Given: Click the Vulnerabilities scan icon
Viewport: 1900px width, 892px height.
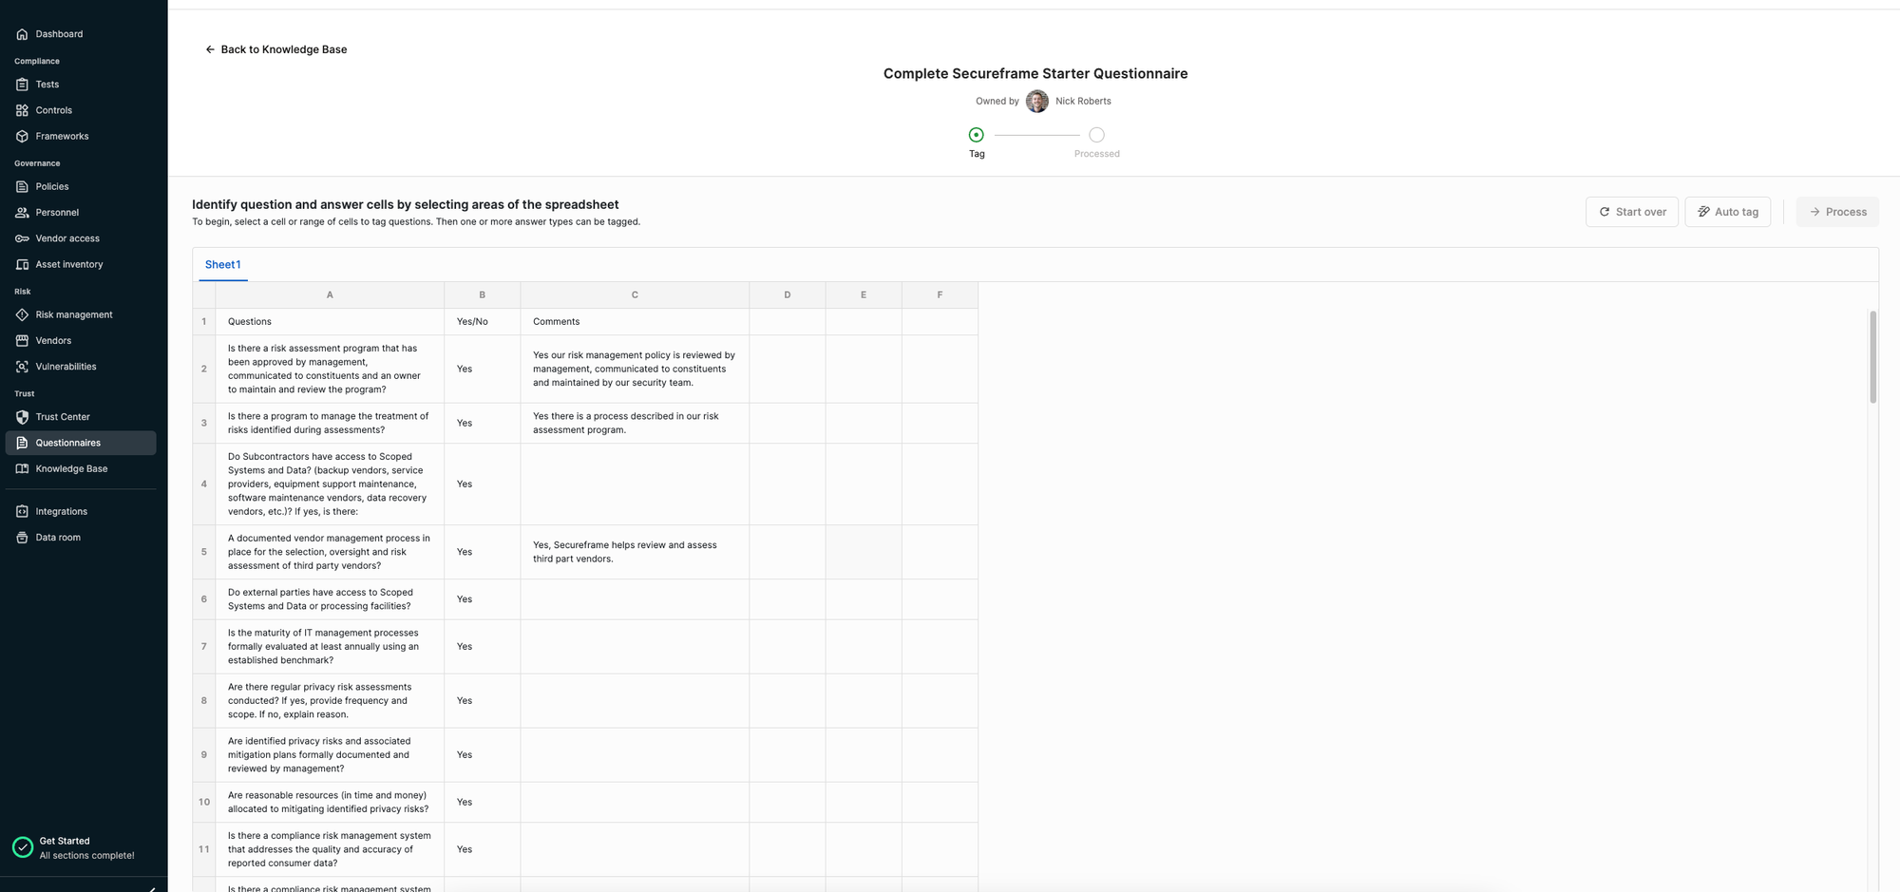Looking at the screenshot, I should 22,367.
